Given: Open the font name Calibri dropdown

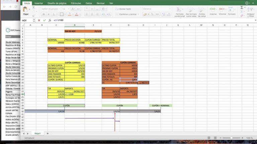Looking at the screenshot, I should tap(50, 9).
